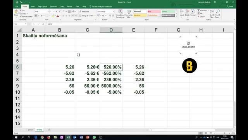Apply the Neutral cell style
Viewport: 248px width, 140px height.
point(140,15)
